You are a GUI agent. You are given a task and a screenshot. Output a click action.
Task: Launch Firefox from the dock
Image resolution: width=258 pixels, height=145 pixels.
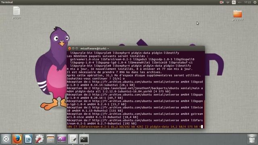[x=17, y=139]
